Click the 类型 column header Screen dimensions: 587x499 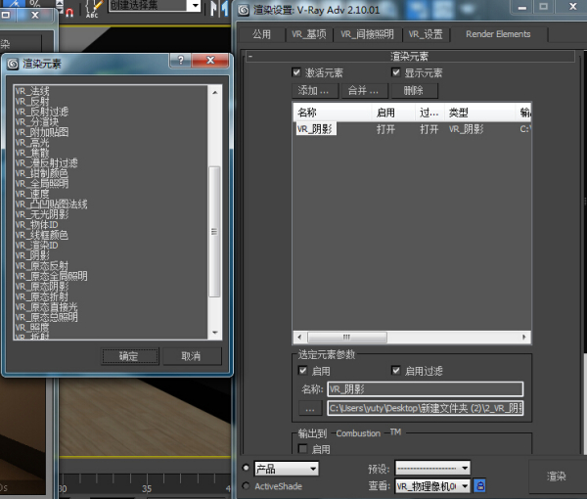(479, 113)
